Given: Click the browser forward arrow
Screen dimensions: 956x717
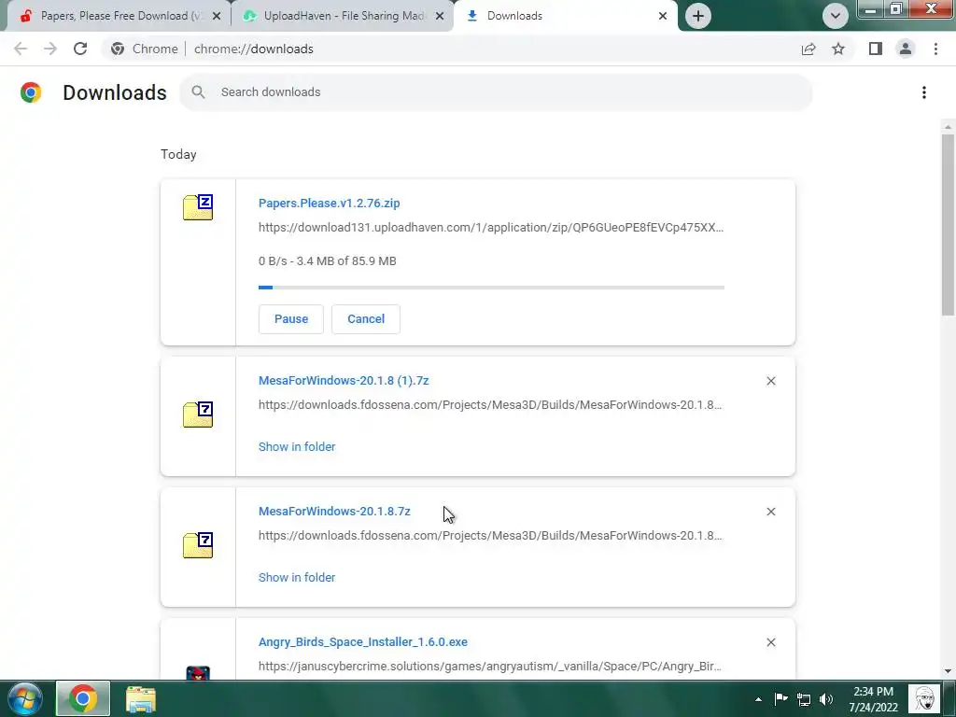Looking at the screenshot, I should [x=50, y=49].
